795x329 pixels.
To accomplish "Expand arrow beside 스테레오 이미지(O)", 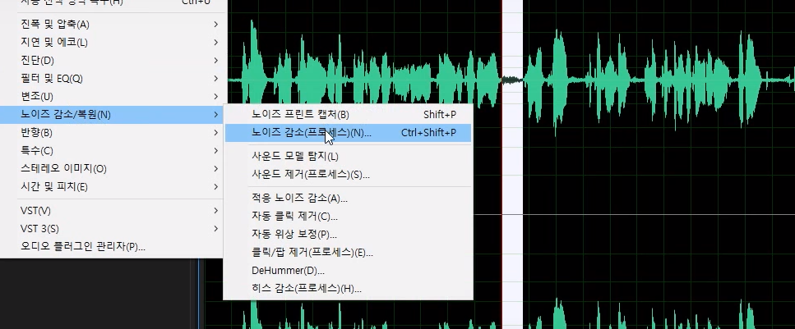I will pyautogui.click(x=216, y=168).
